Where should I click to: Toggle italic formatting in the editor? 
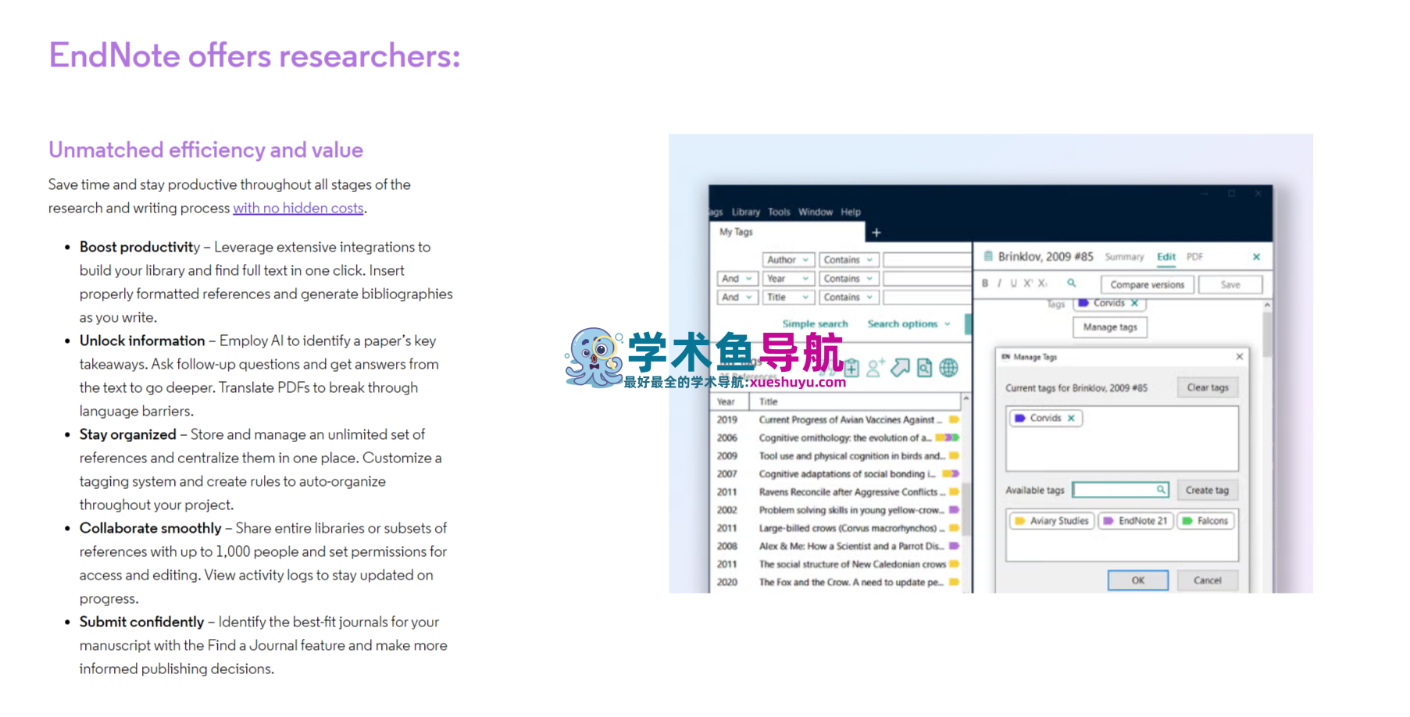tap(1000, 284)
